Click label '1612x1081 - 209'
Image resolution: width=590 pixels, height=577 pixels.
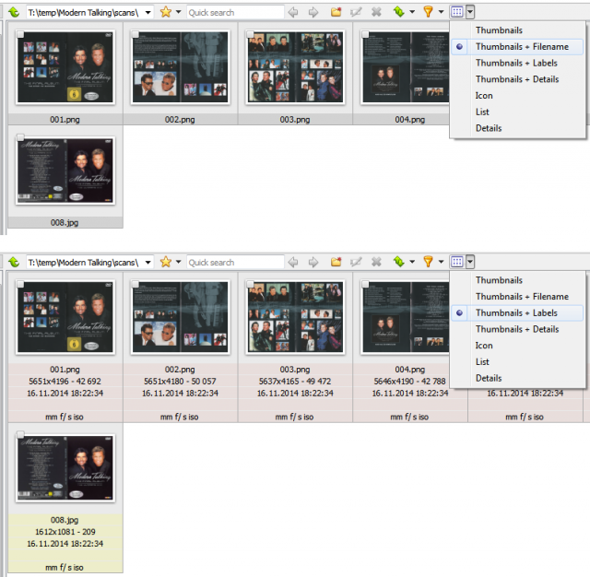(65, 532)
